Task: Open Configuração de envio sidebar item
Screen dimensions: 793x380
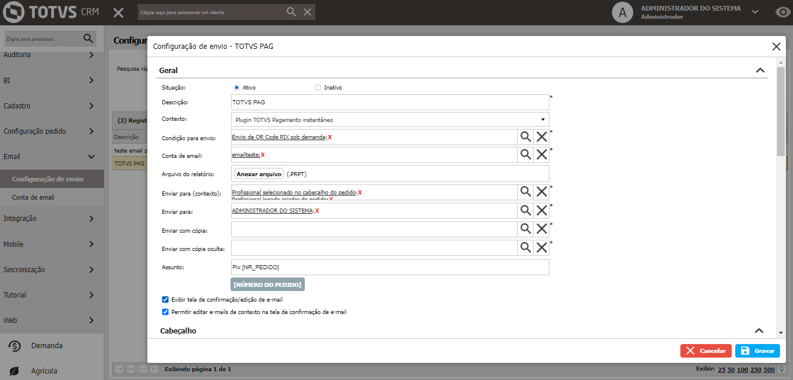Action: 52,179
